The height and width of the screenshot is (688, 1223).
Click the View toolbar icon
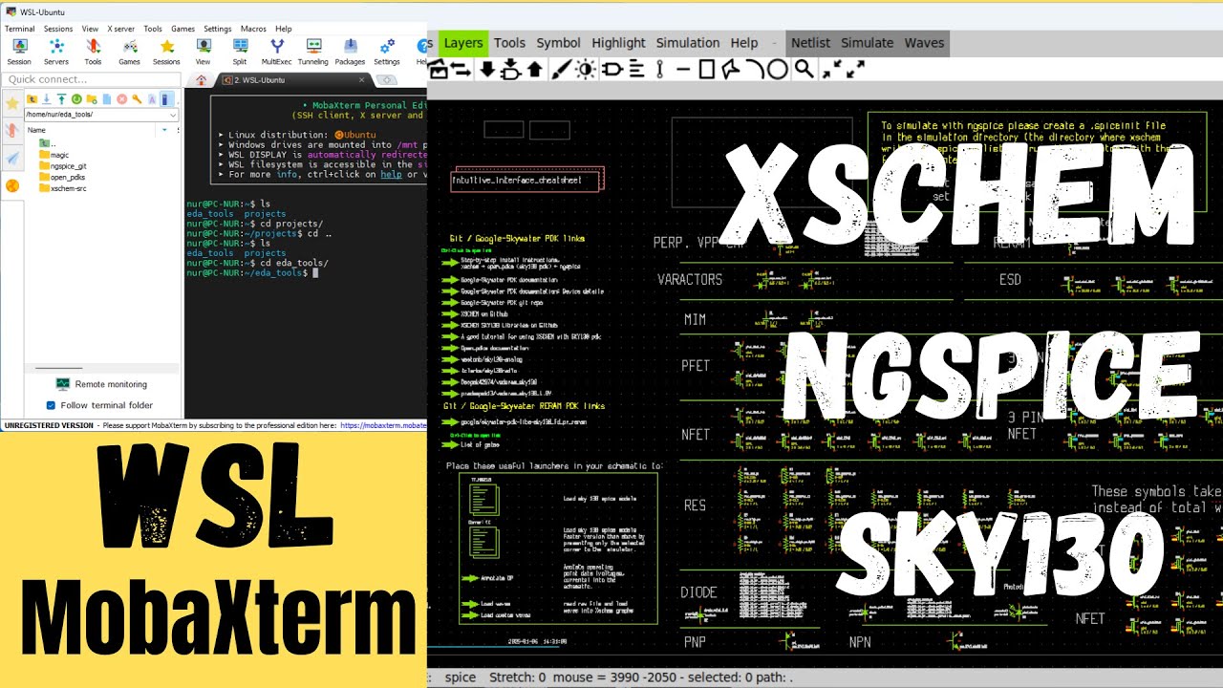203,52
